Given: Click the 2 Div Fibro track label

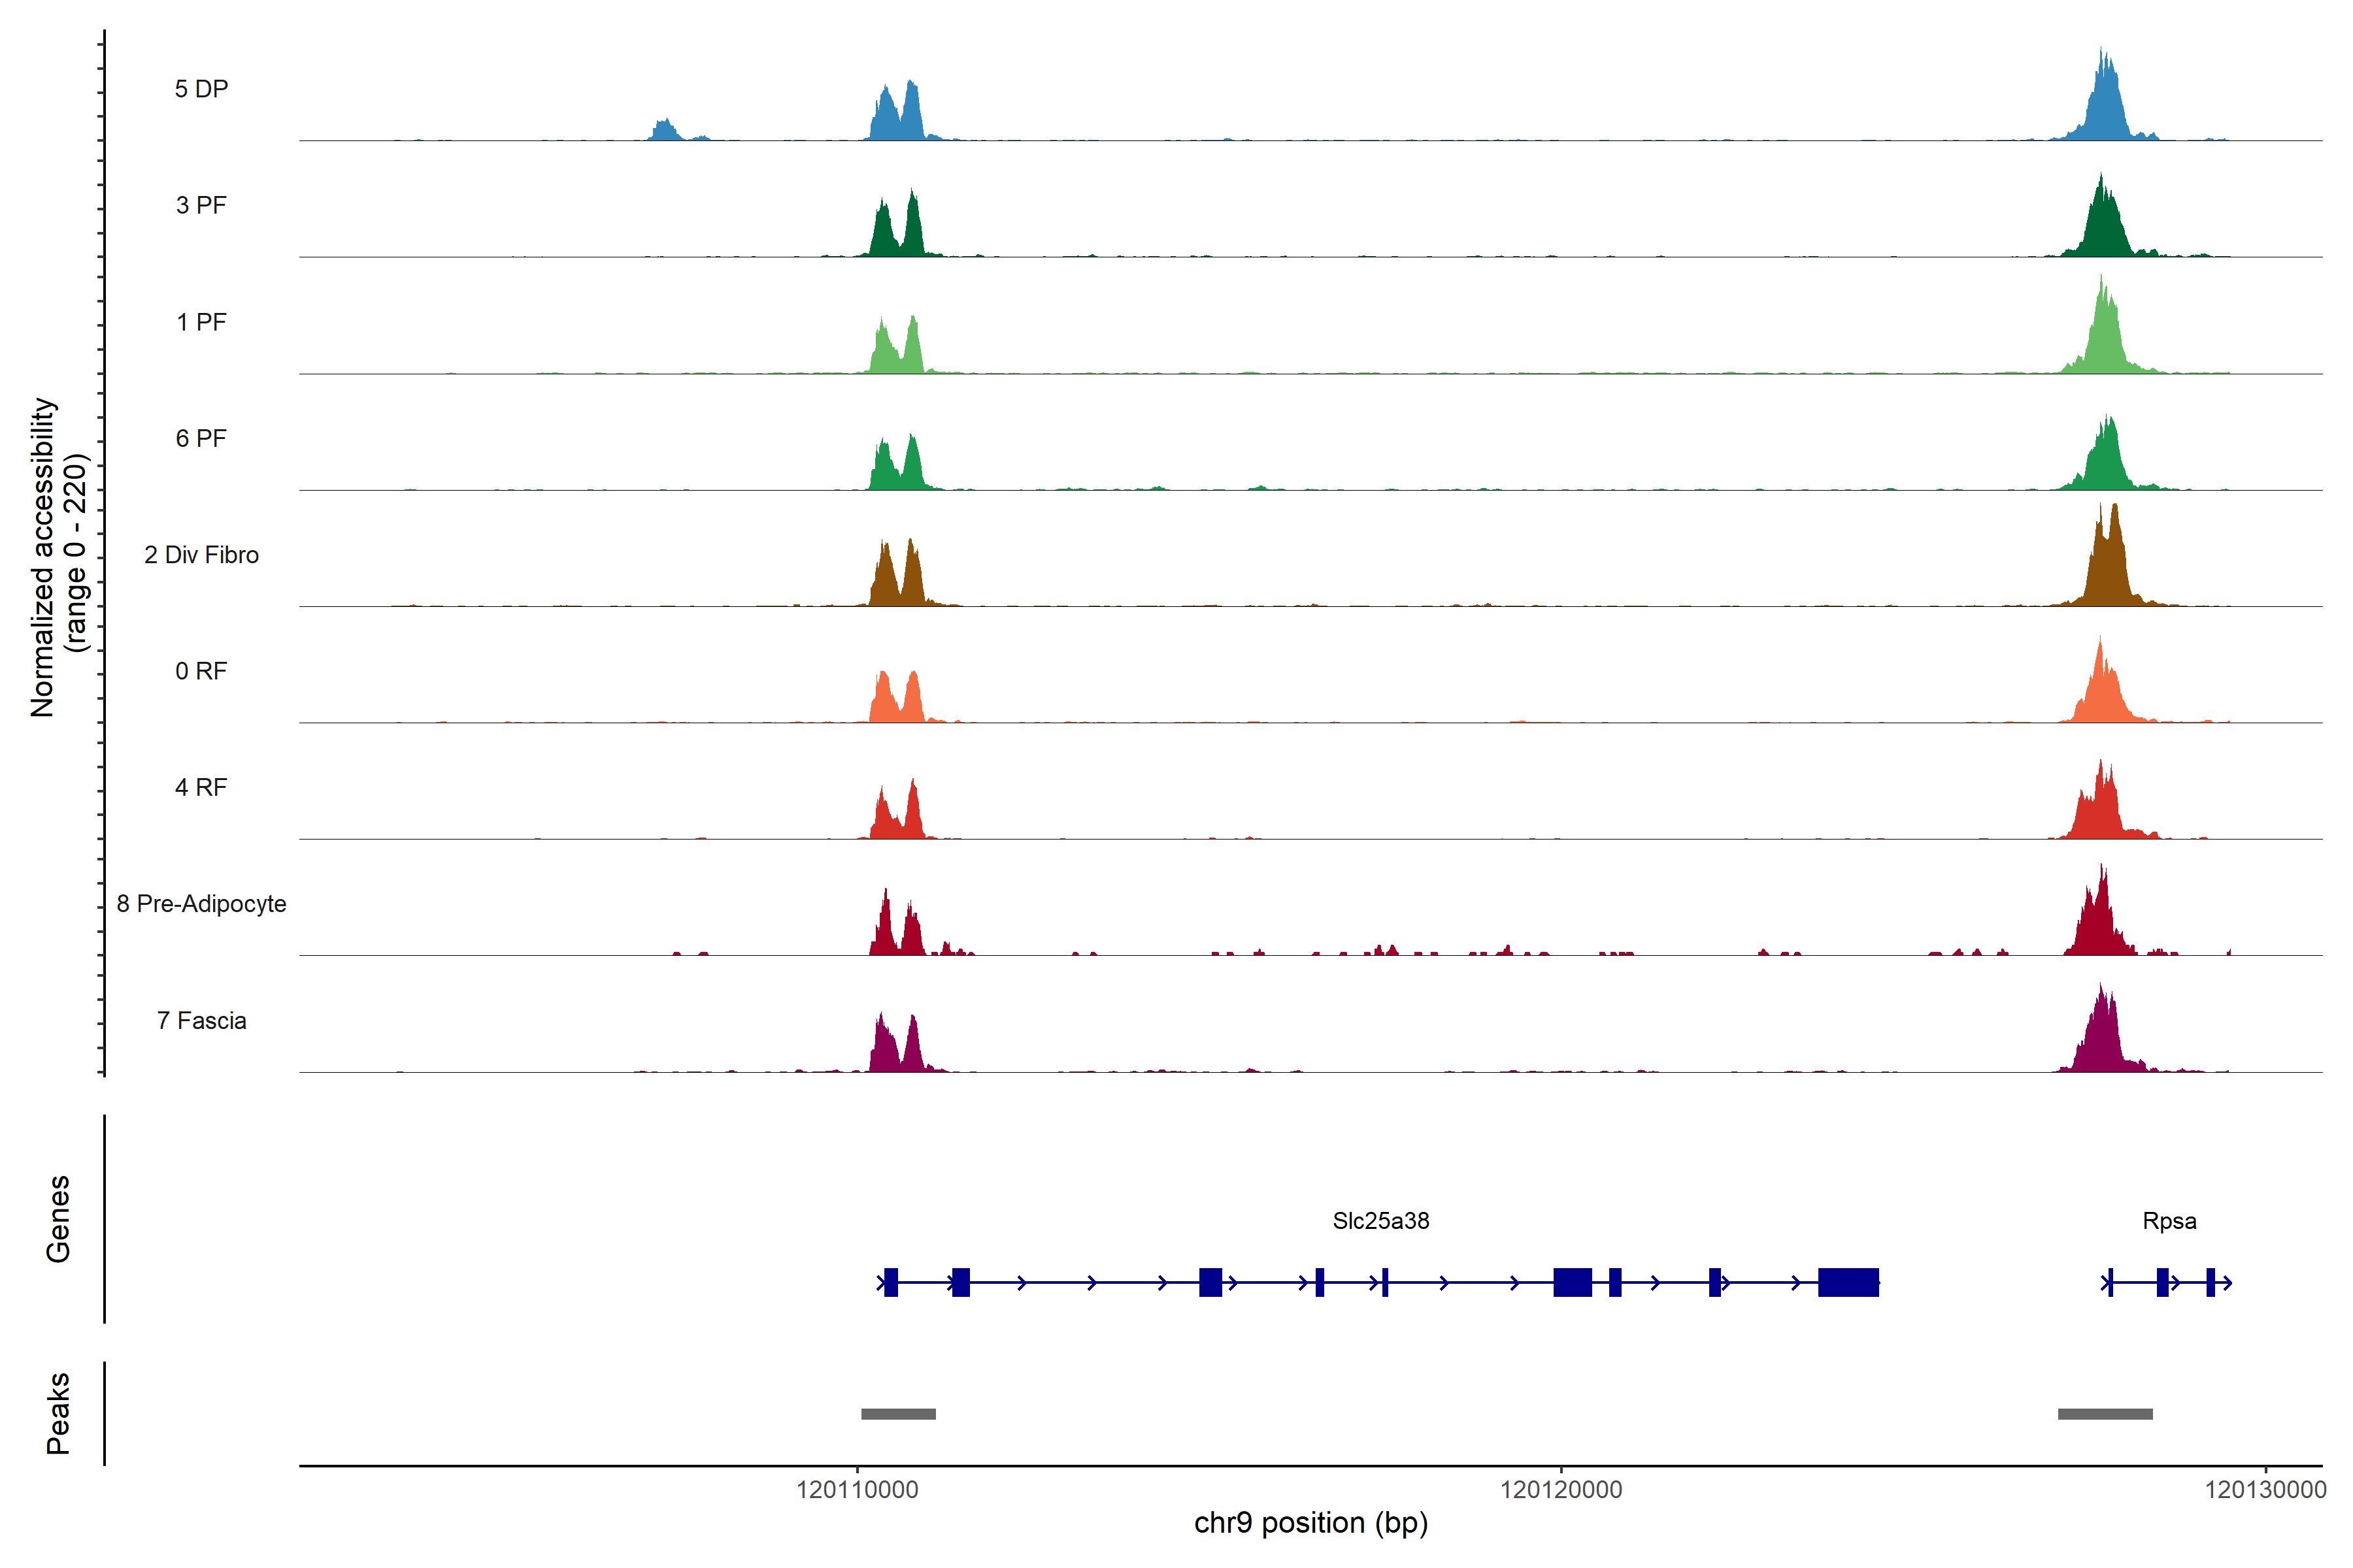Looking at the screenshot, I should click(201, 555).
